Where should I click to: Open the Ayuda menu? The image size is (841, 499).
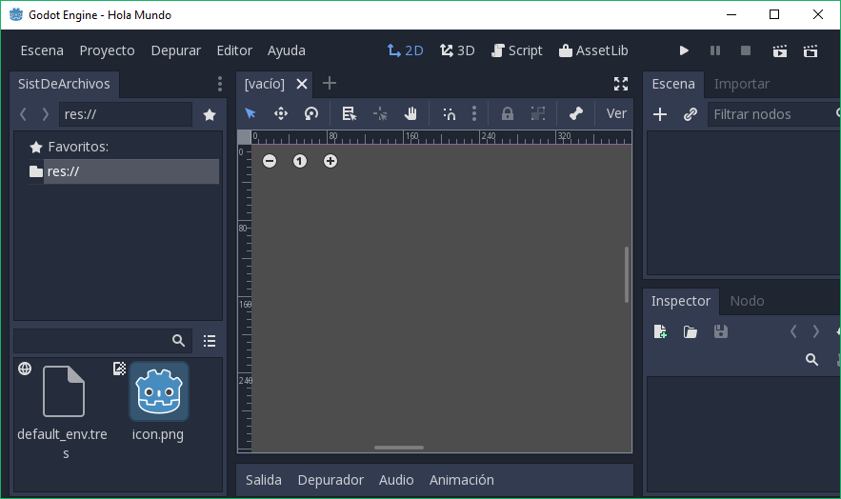pos(287,50)
